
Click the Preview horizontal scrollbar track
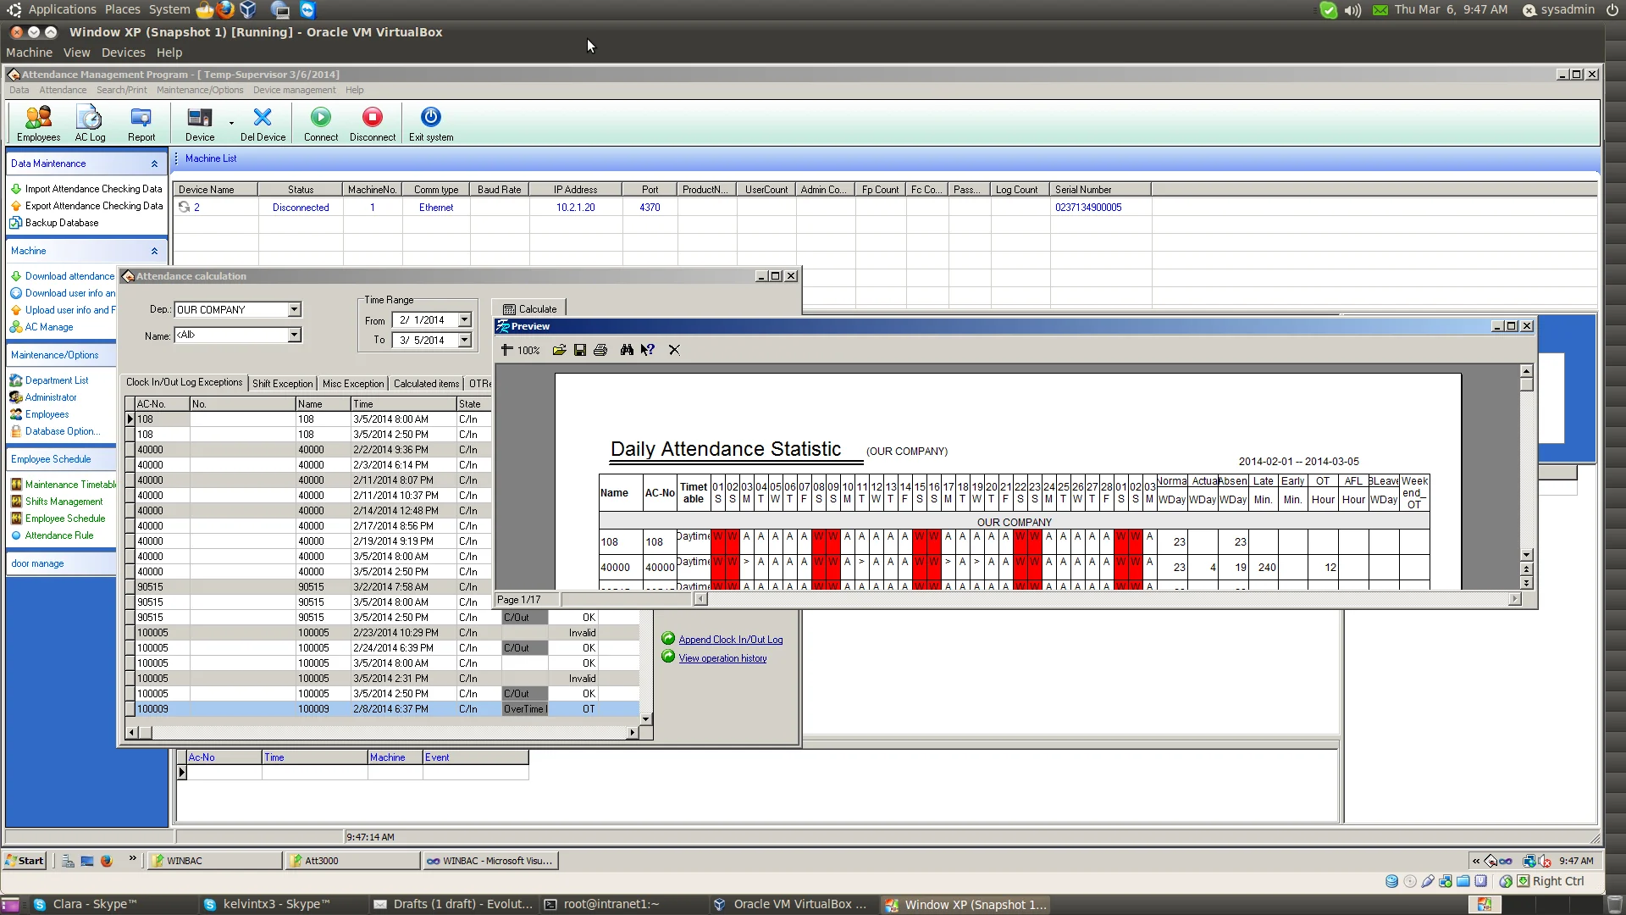coord(1101,600)
